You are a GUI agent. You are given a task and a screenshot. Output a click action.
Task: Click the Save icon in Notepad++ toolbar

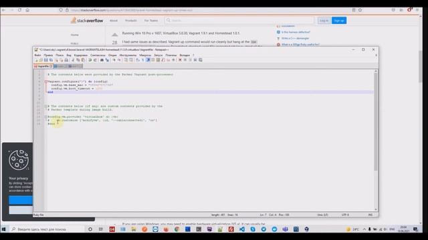46,60
